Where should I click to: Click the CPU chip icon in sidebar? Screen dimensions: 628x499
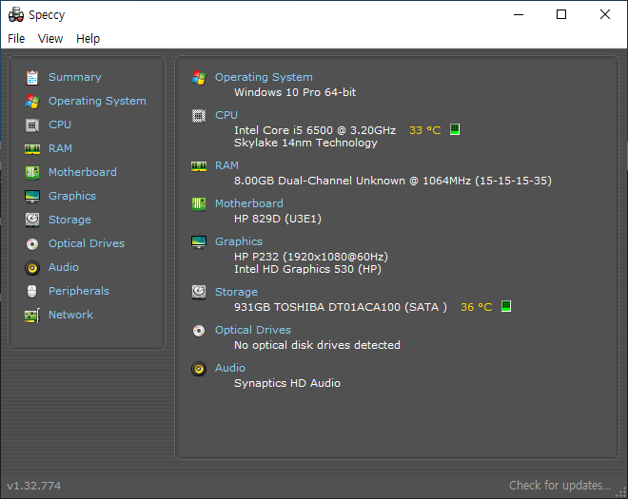point(32,125)
